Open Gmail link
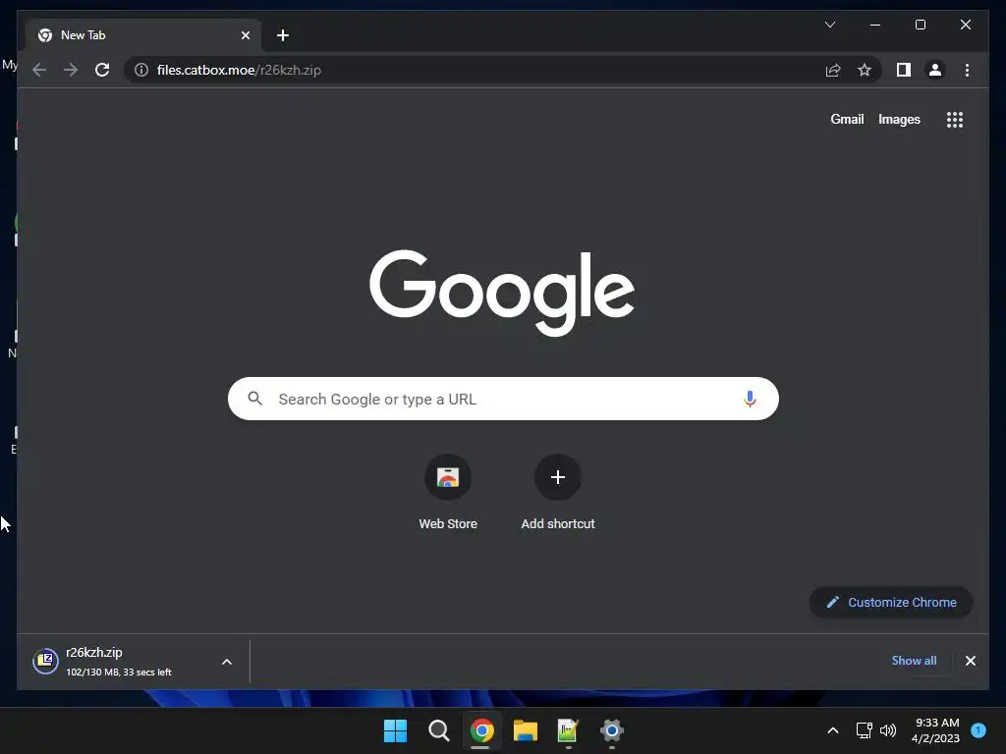The width and height of the screenshot is (1006, 754). coord(847,119)
